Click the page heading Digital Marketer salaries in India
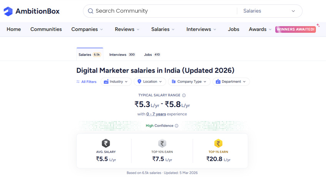Image resolution: width=326 pixels, height=183 pixels. tap(155, 71)
